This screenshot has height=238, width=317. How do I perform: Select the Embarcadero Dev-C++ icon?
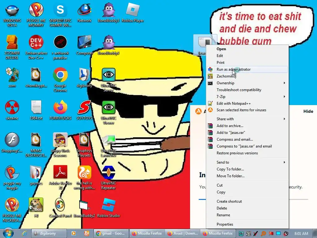point(36,47)
